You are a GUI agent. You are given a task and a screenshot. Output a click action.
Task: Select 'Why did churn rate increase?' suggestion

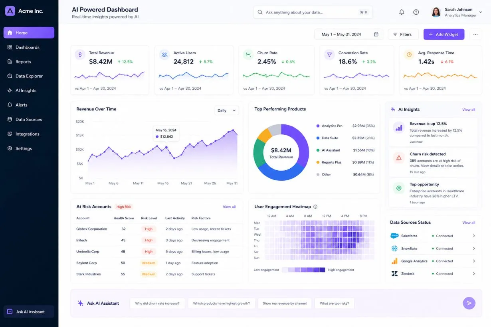pos(157,303)
